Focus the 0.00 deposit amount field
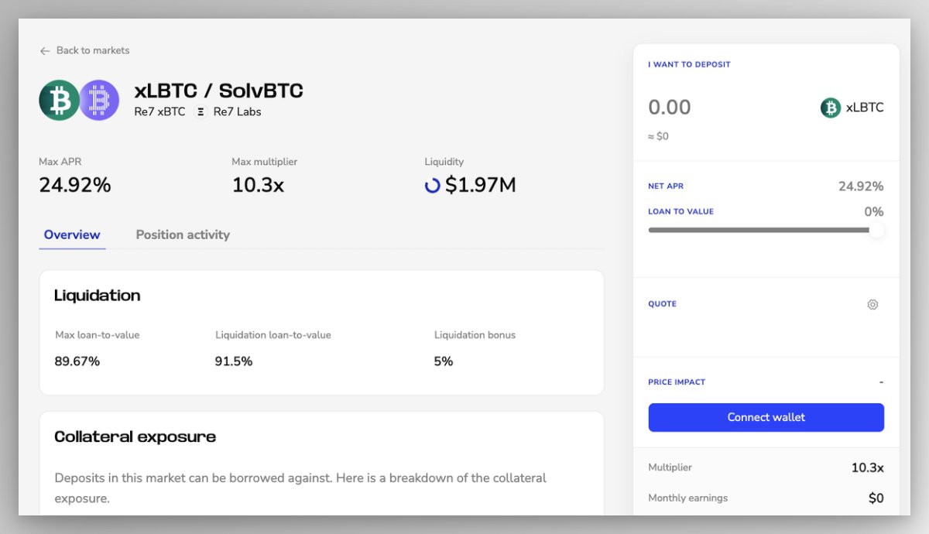 670,108
